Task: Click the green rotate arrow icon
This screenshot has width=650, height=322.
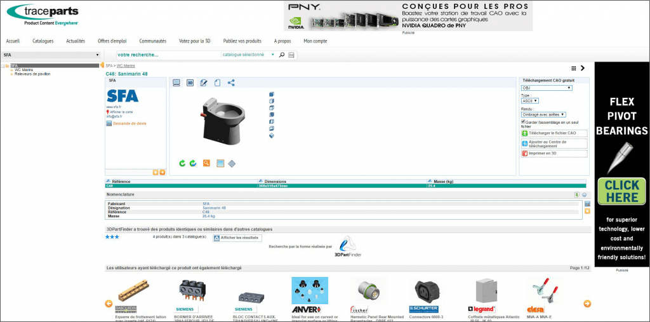Action: [x=182, y=163]
